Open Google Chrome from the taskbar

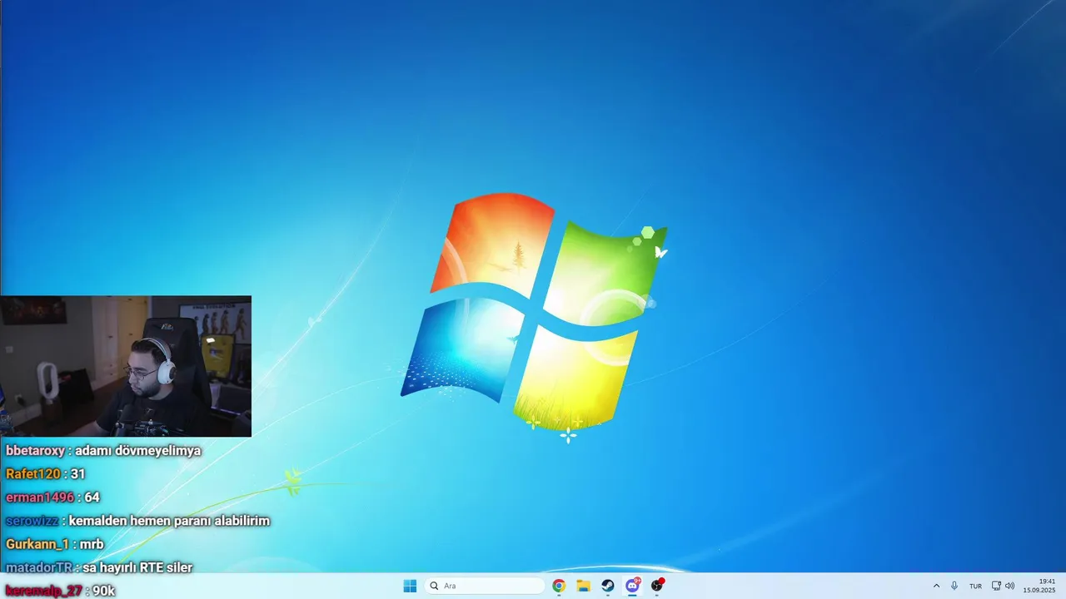(559, 586)
